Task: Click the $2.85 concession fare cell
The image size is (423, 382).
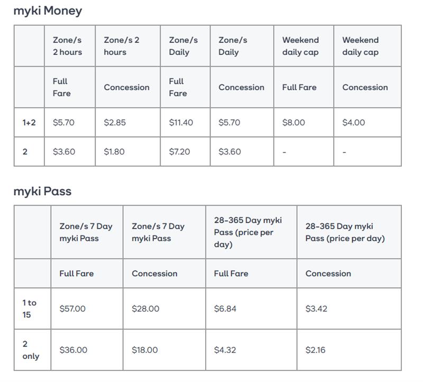Action: [x=114, y=122]
